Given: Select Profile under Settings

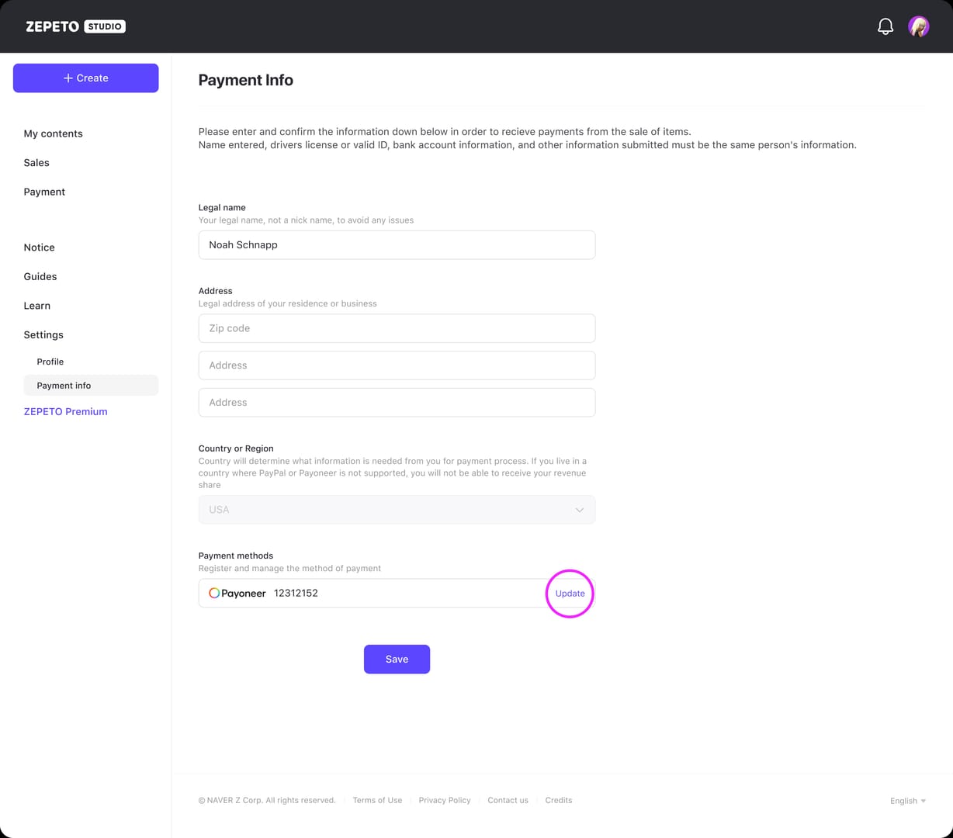Looking at the screenshot, I should point(50,362).
